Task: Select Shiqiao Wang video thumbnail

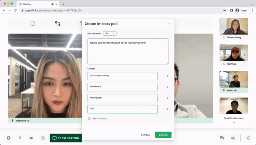Action: tap(234, 26)
